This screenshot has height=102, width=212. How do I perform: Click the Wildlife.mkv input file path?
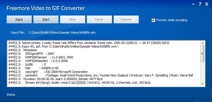[62, 33]
